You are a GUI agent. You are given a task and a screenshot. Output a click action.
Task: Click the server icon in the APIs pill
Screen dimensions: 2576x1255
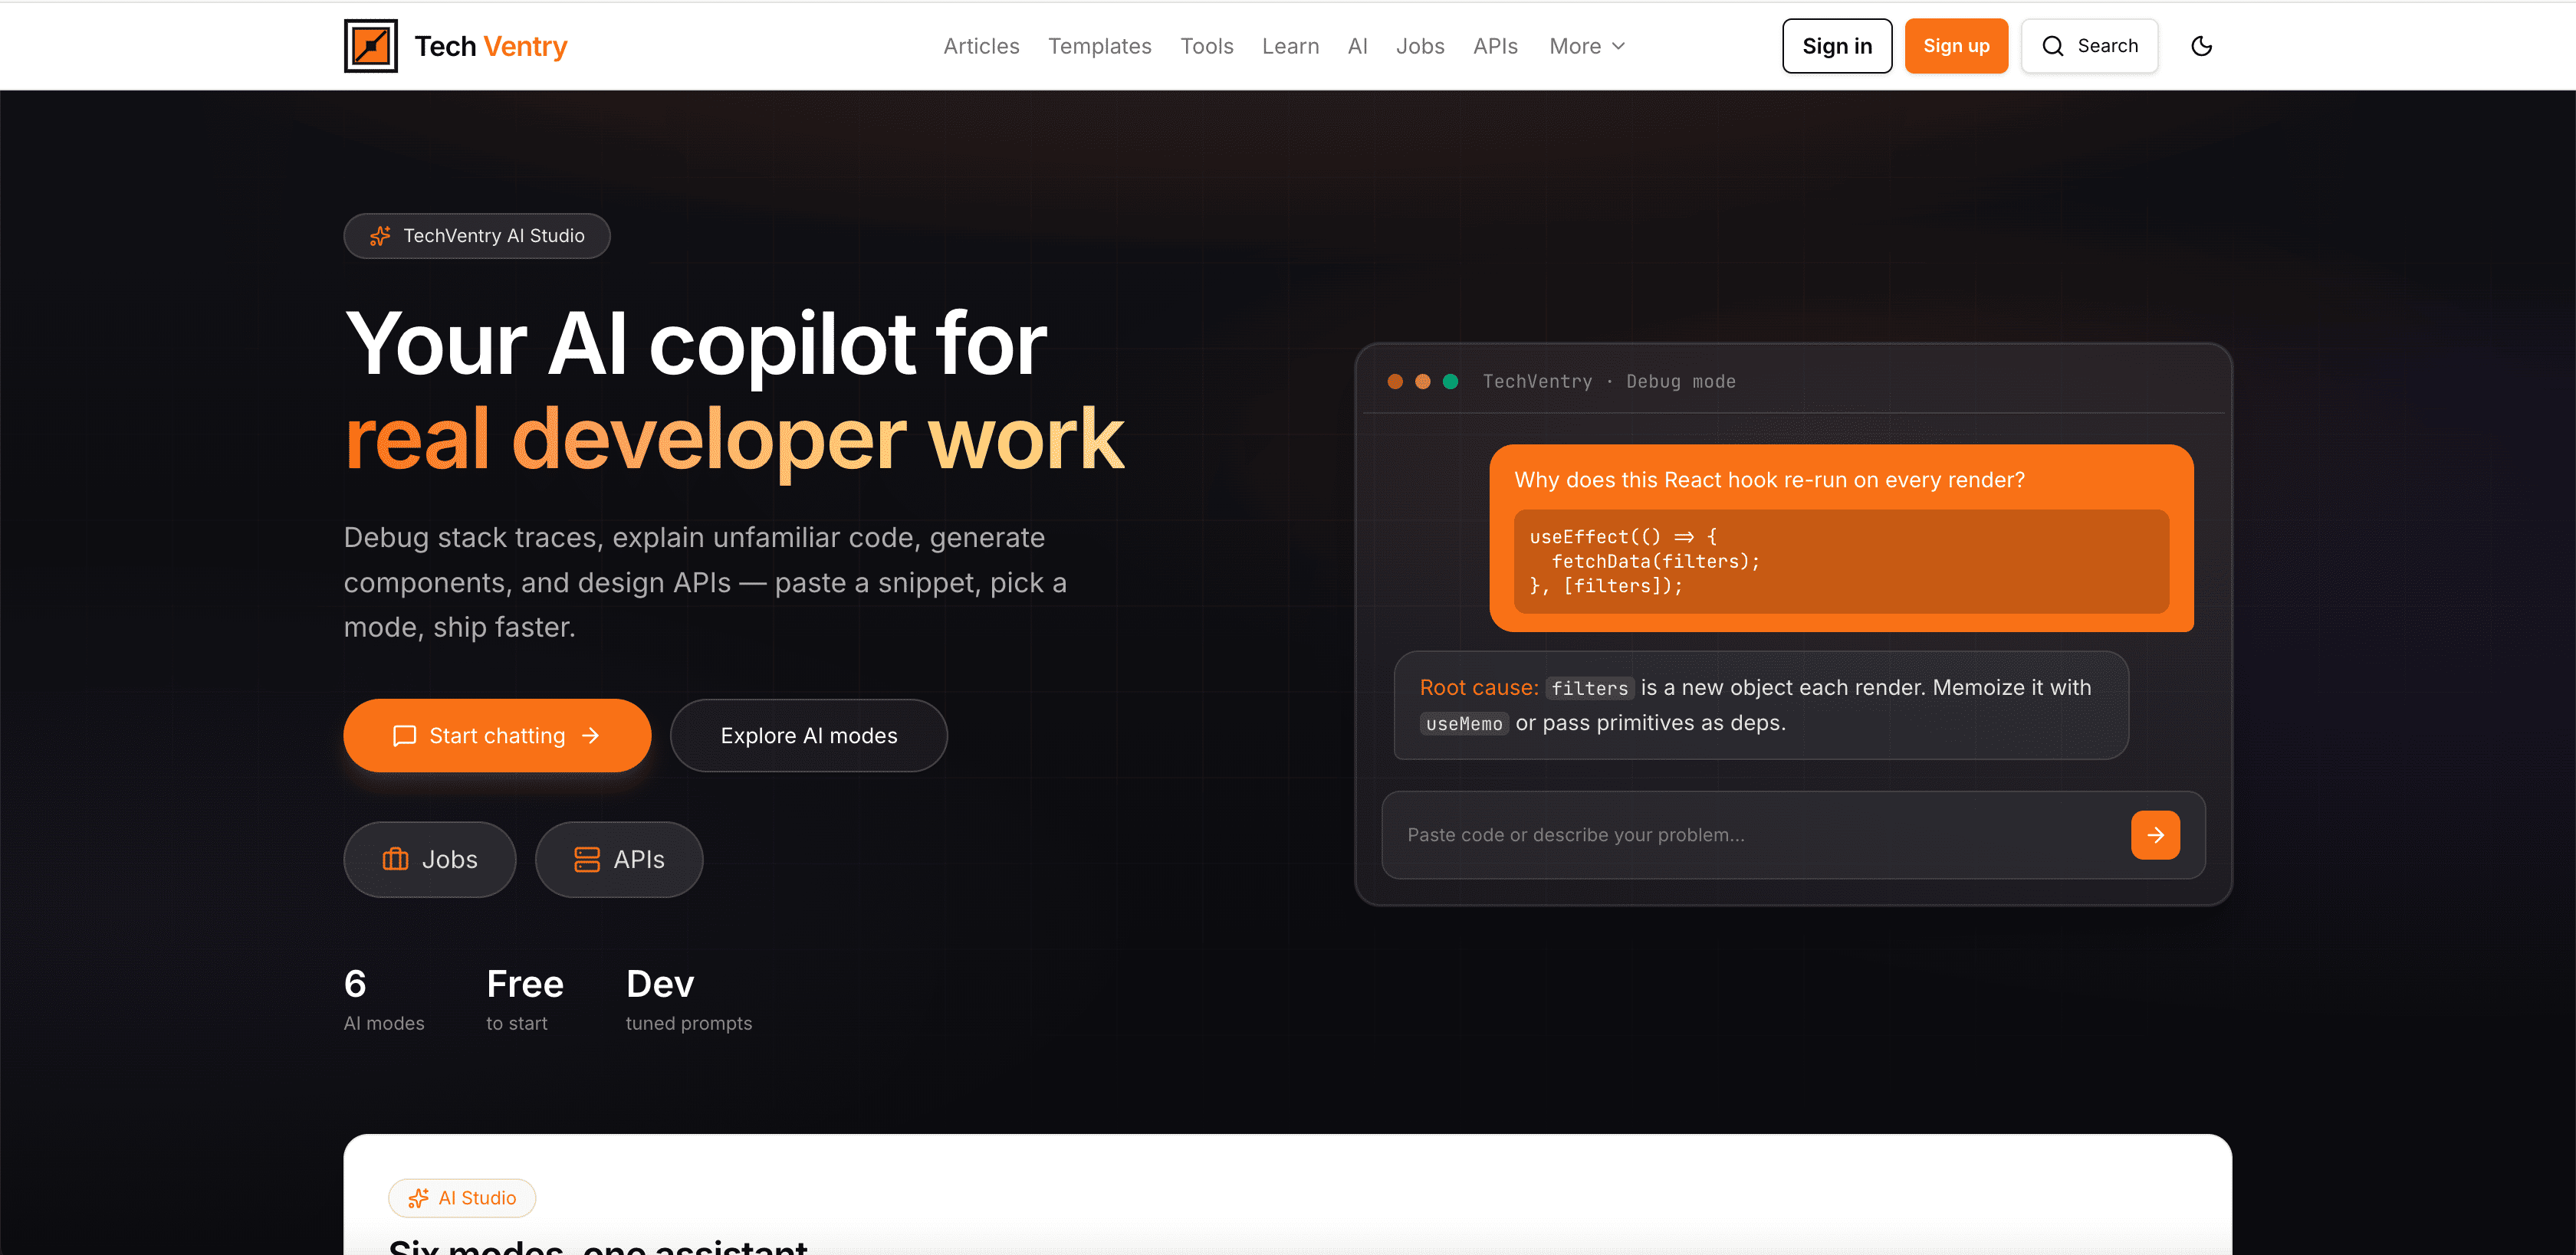pos(587,860)
